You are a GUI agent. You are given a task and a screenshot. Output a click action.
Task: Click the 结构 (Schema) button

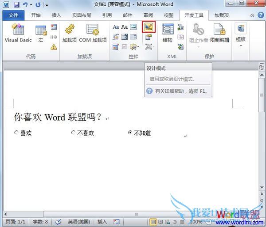[x=168, y=33]
